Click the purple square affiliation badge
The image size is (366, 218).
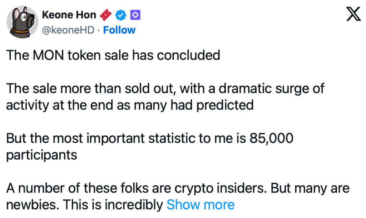[x=136, y=15]
